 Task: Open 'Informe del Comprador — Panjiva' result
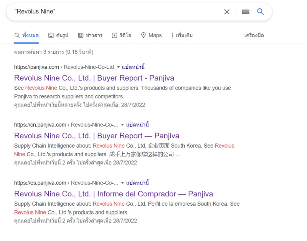114,194
